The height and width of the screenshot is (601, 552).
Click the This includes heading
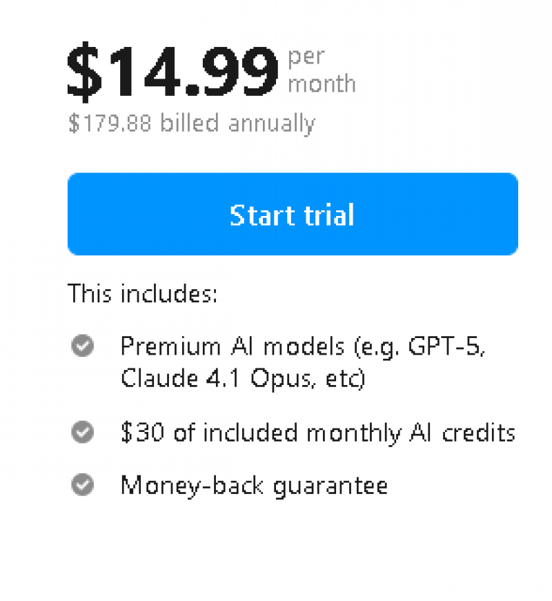[x=143, y=293]
